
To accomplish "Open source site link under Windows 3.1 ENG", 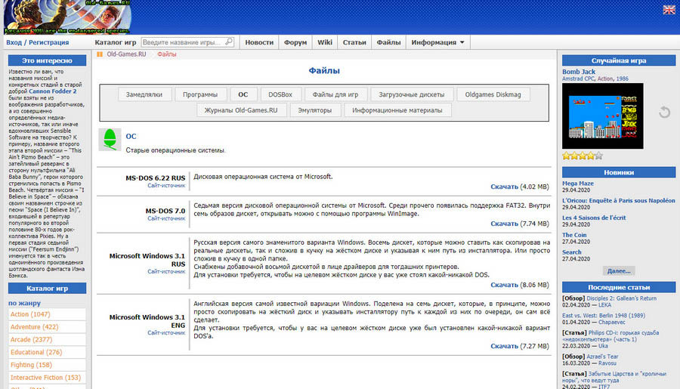I will [x=166, y=332].
